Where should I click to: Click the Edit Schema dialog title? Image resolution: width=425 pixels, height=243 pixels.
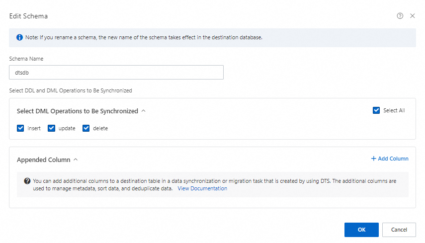tap(28, 16)
